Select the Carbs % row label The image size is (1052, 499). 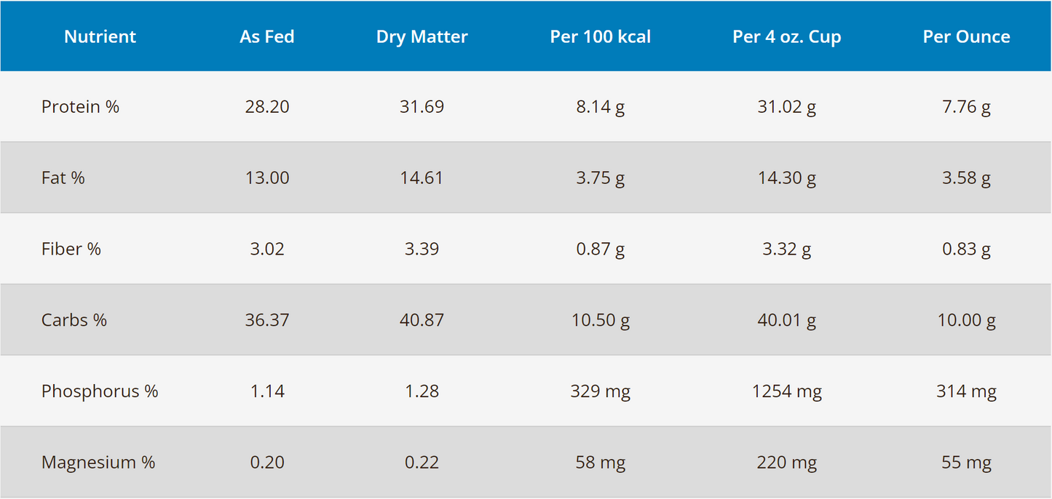click(74, 321)
